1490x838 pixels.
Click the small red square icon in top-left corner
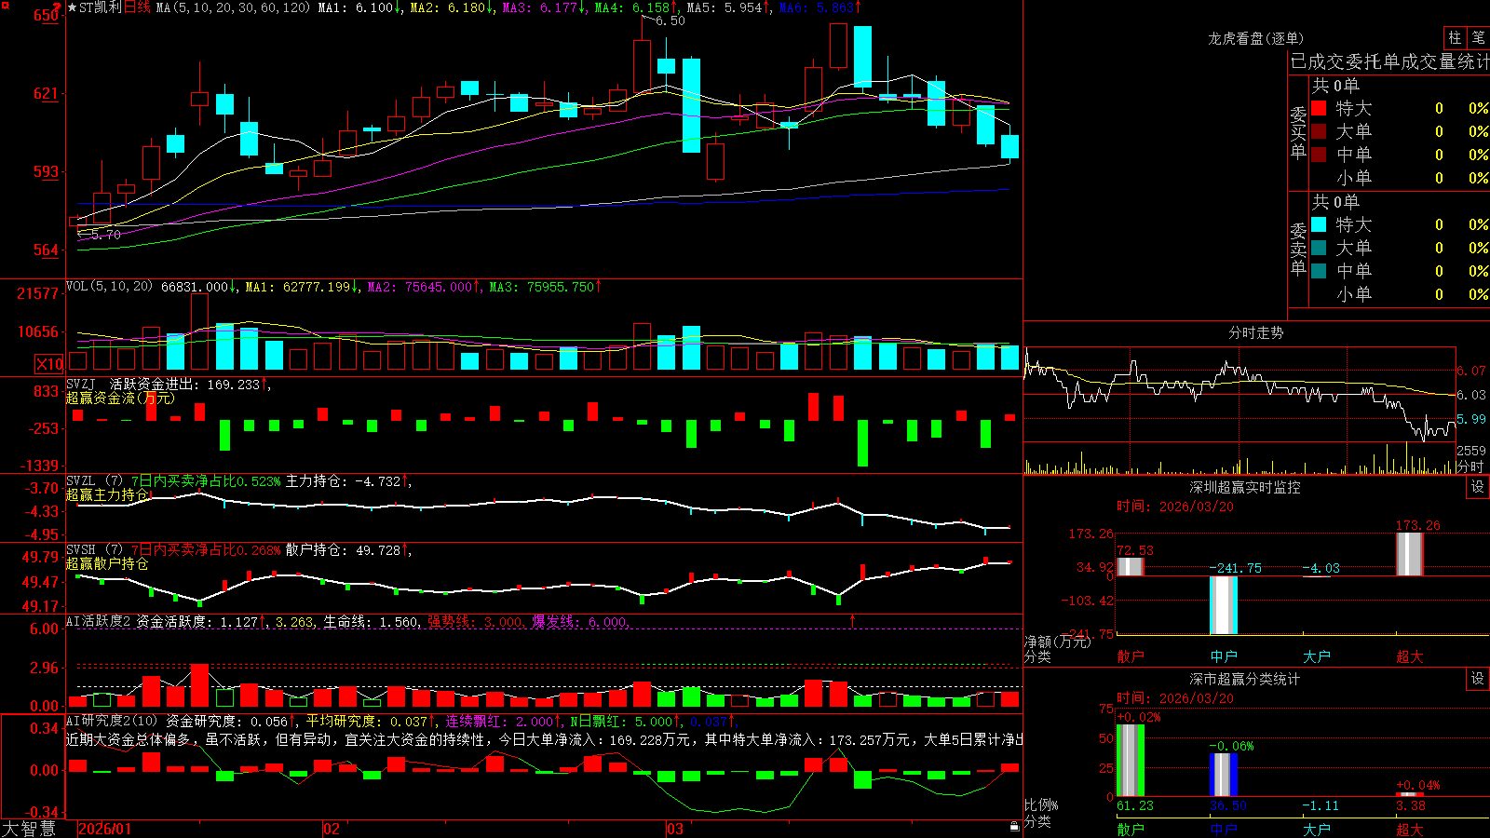[x=4, y=4]
